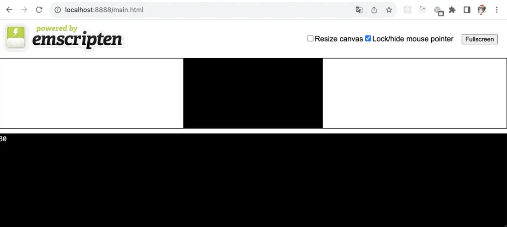Viewport: 507px width, 227px height.
Task: Uncheck Lock/hide mouse pointer
Action: 368,38
